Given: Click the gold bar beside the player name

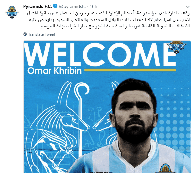Looking at the screenshot, I should click(x=130, y=70).
